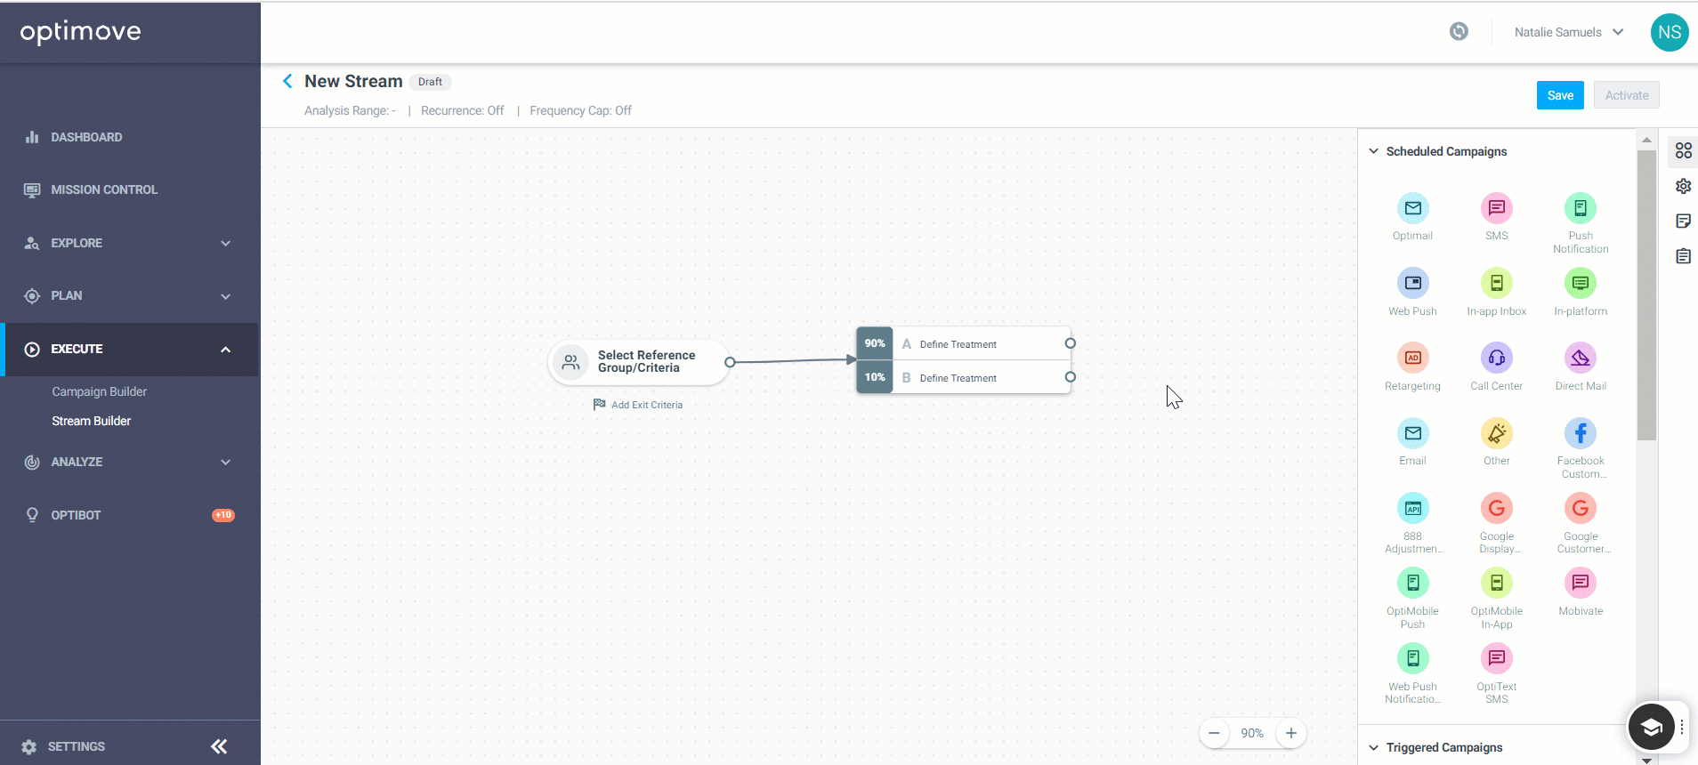This screenshot has height=765, width=1698.
Task: Click the Google Display icon
Action: 1496,508
